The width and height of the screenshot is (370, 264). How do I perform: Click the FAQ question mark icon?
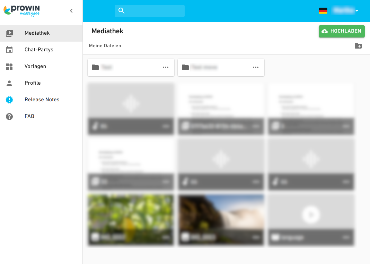[9, 116]
